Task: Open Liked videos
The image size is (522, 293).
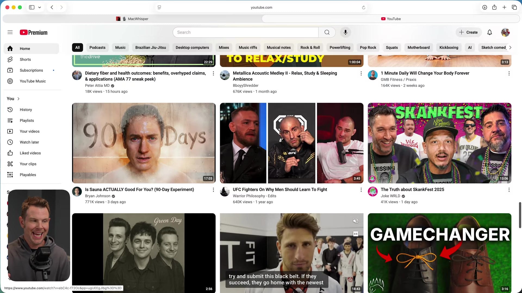Action: [31, 153]
